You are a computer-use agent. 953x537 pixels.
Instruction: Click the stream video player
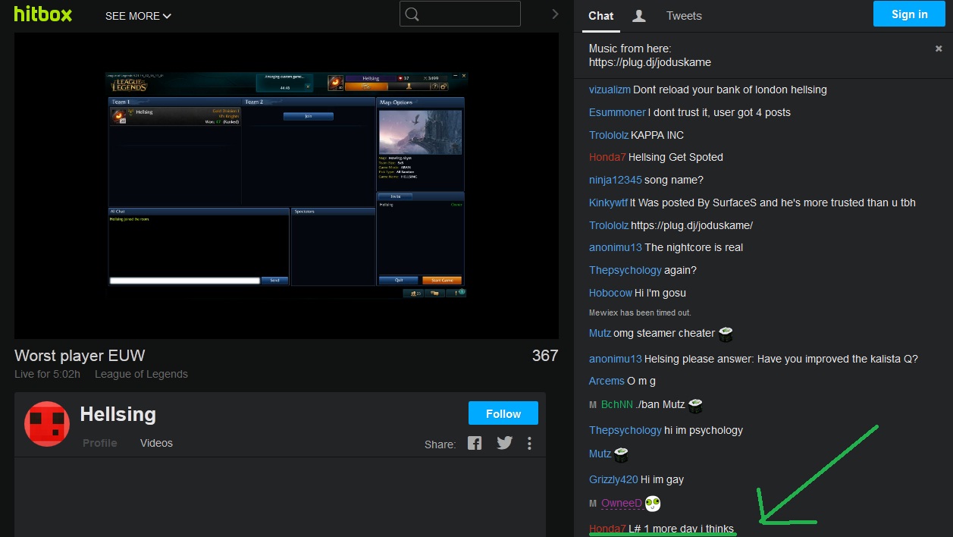coord(287,186)
